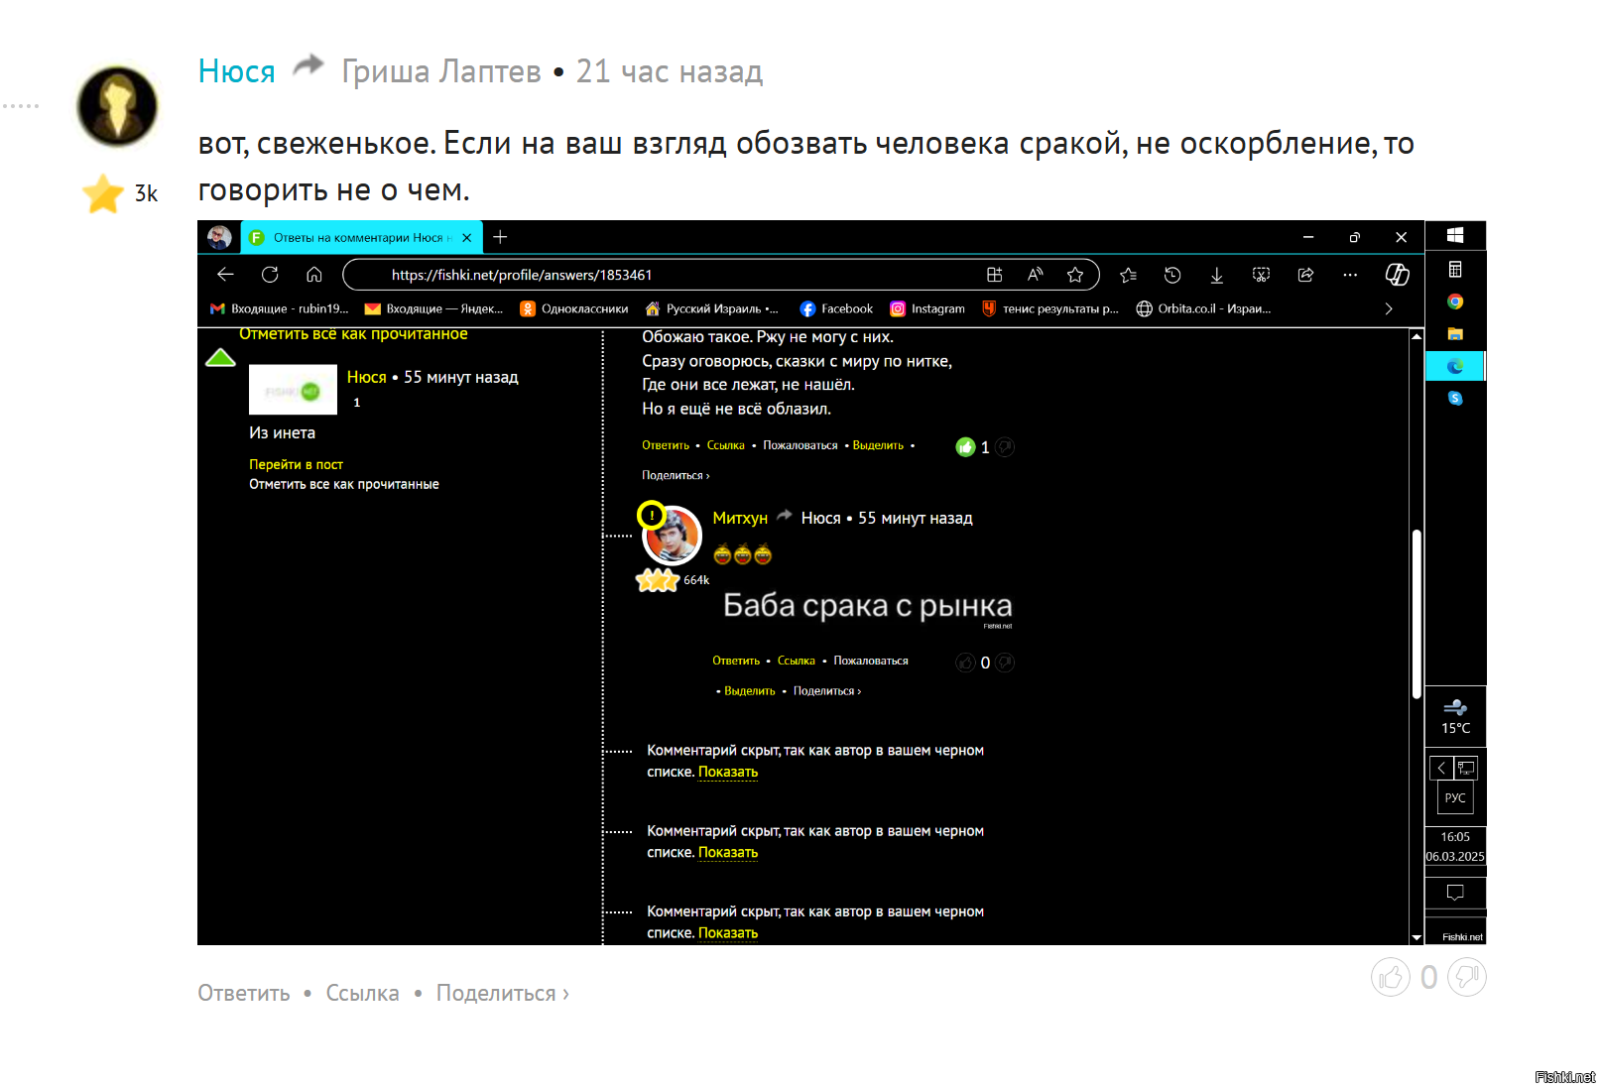Go back using the browser's back arrow

[x=225, y=275]
